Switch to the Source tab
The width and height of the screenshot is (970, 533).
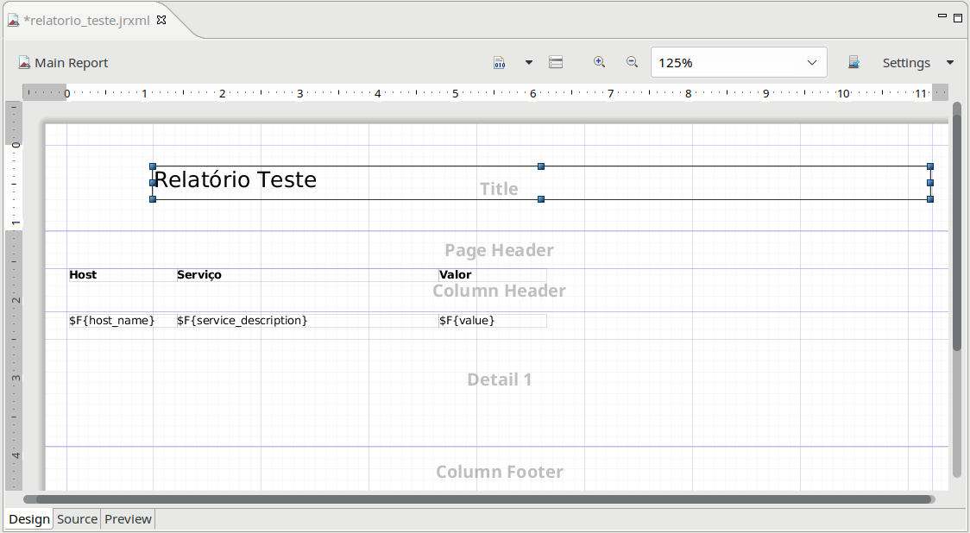[77, 519]
